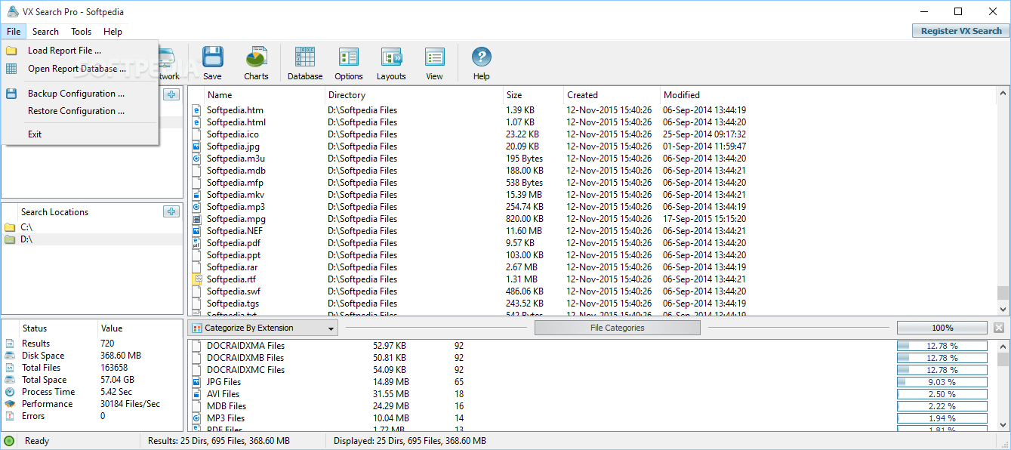
Task: Open the Tools menu
Action: click(82, 32)
